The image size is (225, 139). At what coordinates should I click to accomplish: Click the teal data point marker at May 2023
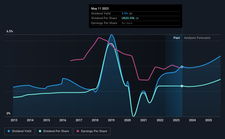click(x=182, y=86)
